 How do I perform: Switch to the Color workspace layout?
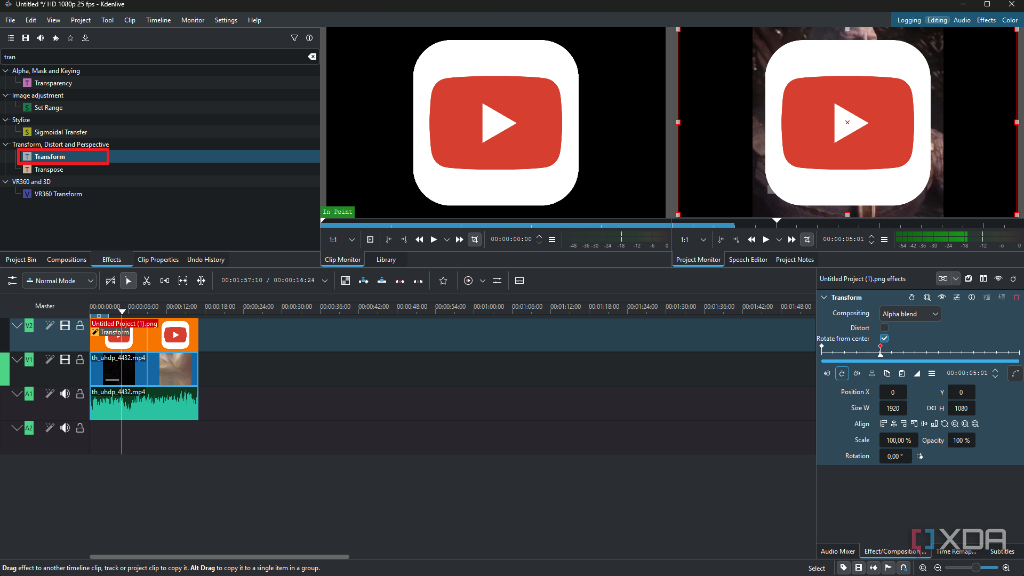[1010, 20]
